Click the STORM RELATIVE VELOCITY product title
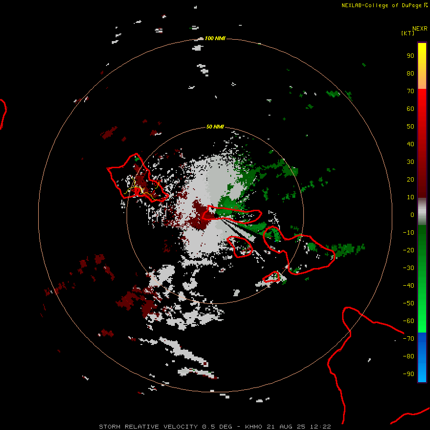This screenshot has height=430, width=430. [148, 427]
